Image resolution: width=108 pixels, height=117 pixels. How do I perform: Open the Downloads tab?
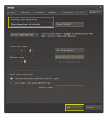(x=67, y=13)
